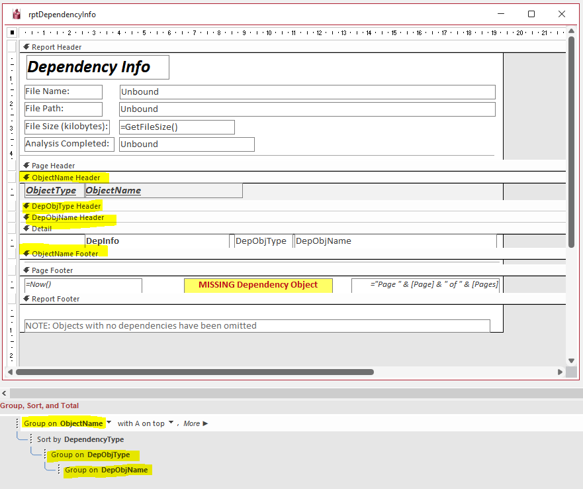The image size is (583, 489).
Task: Grab the handle of Sort by DependencyType row
Action: tap(31, 439)
